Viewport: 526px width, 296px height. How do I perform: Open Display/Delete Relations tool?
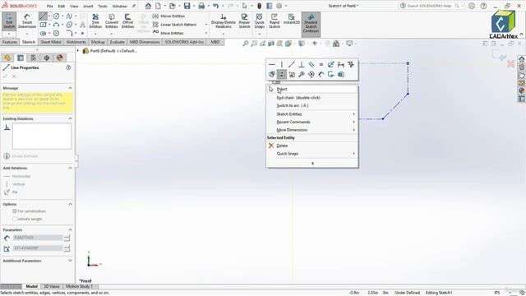coord(223,21)
